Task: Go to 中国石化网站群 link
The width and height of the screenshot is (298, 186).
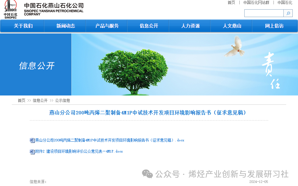Action: [x=256, y=2]
